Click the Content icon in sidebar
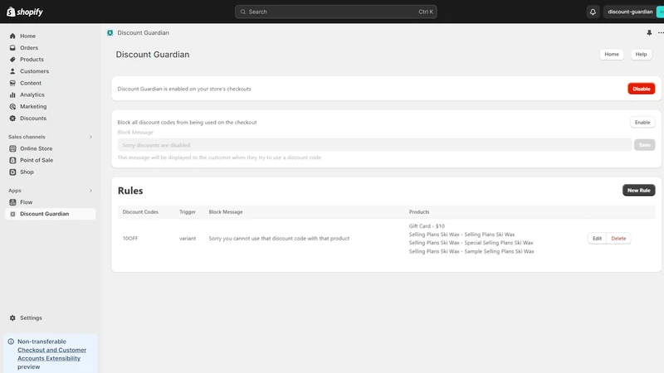Screen dimensions: 664x373 pyautogui.click(x=12, y=83)
